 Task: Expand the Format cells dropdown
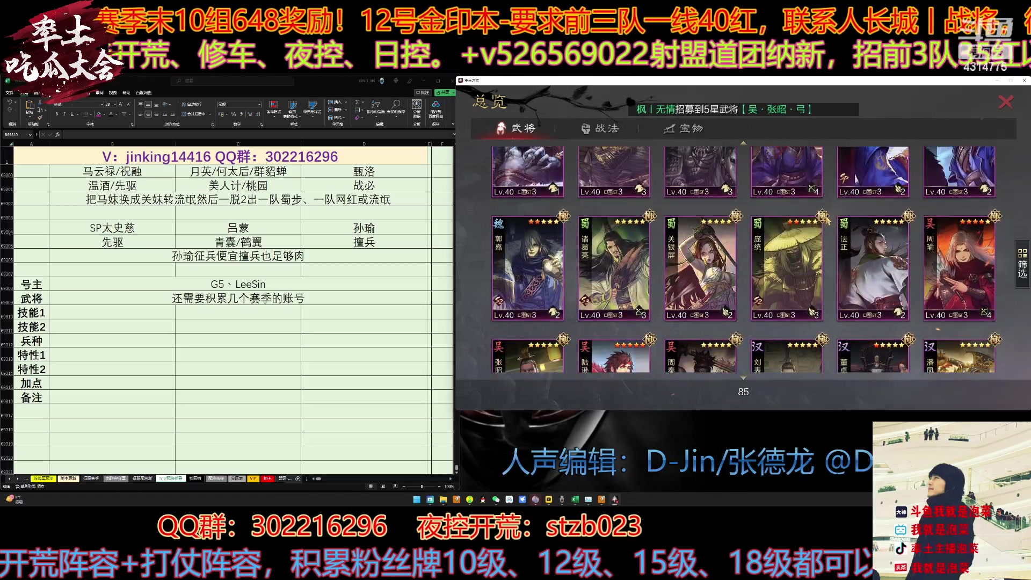(343, 118)
